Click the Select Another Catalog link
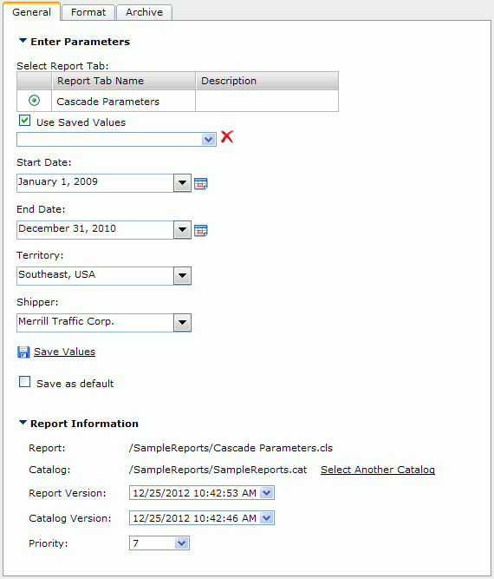494x579 pixels. 378,470
